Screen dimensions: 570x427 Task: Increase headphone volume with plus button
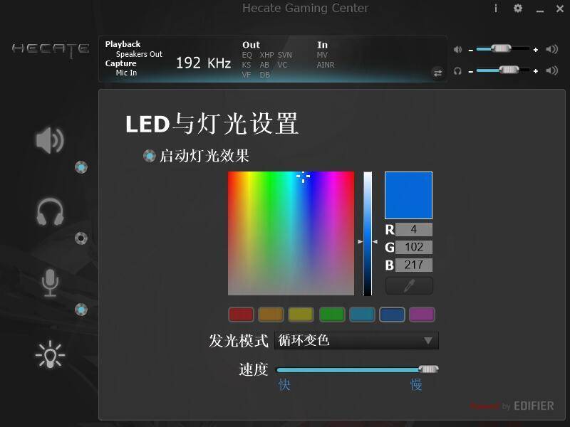536,71
